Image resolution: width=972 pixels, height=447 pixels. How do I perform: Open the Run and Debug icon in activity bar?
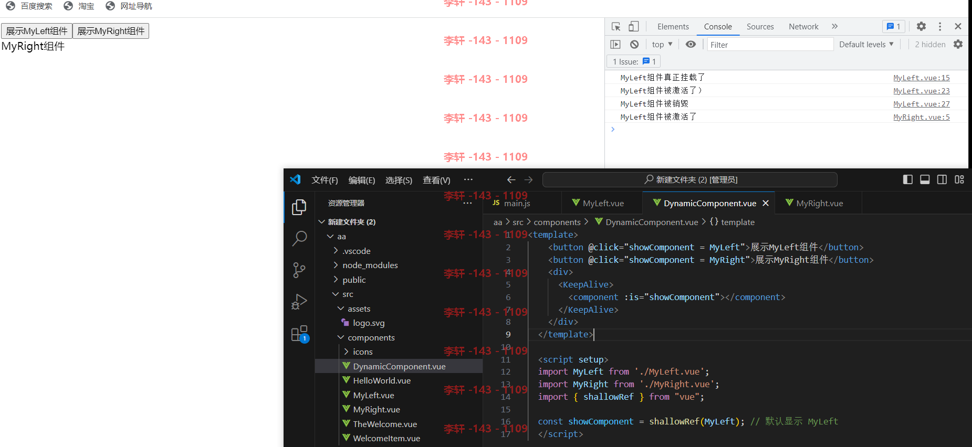click(299, 302)
